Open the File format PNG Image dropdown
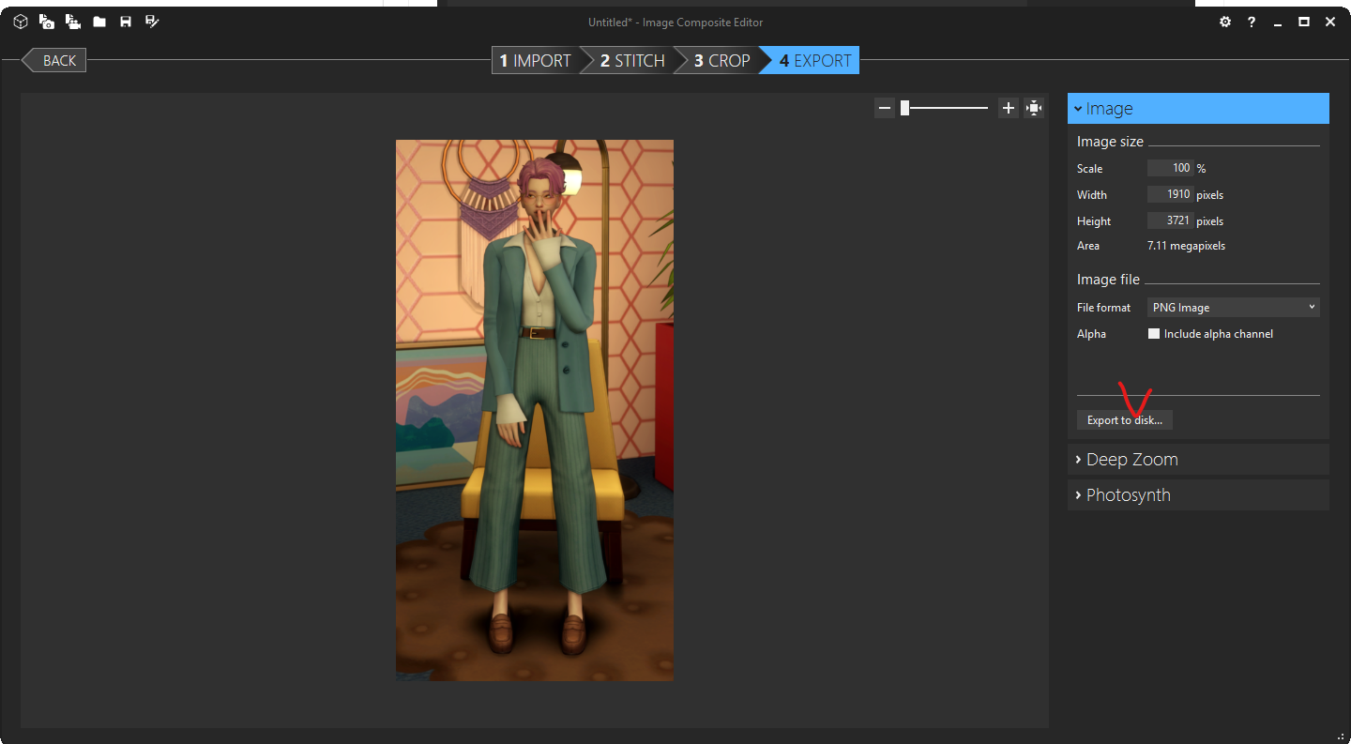 [x=1233, y=308]
